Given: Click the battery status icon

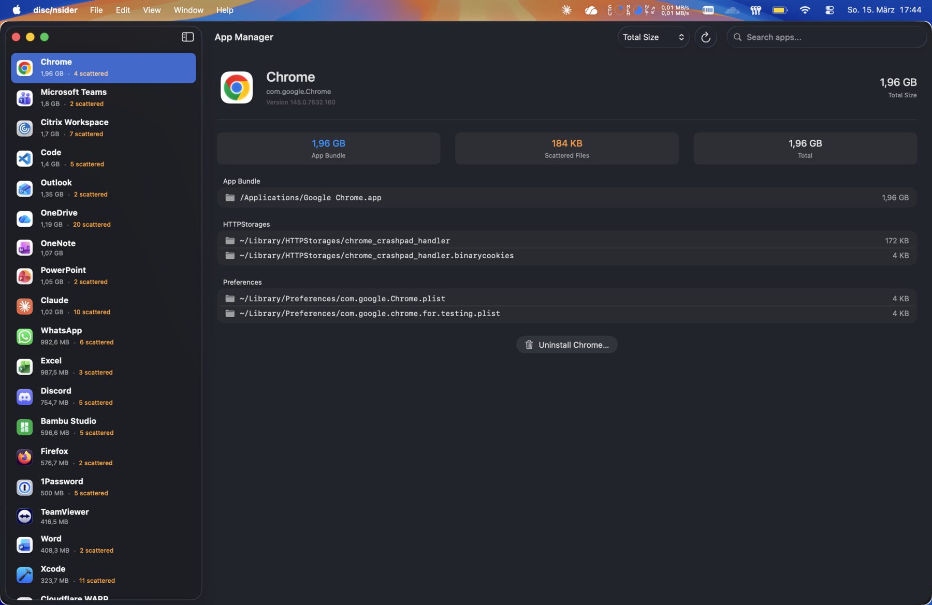Looking at the screenshot, I should (780, 10).
